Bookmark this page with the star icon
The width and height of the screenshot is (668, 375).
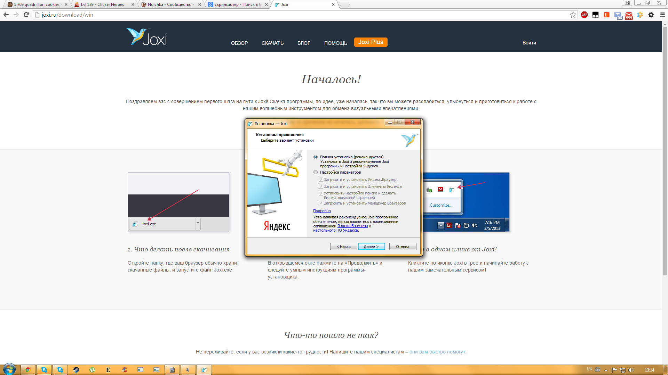[x=573, y=15]
